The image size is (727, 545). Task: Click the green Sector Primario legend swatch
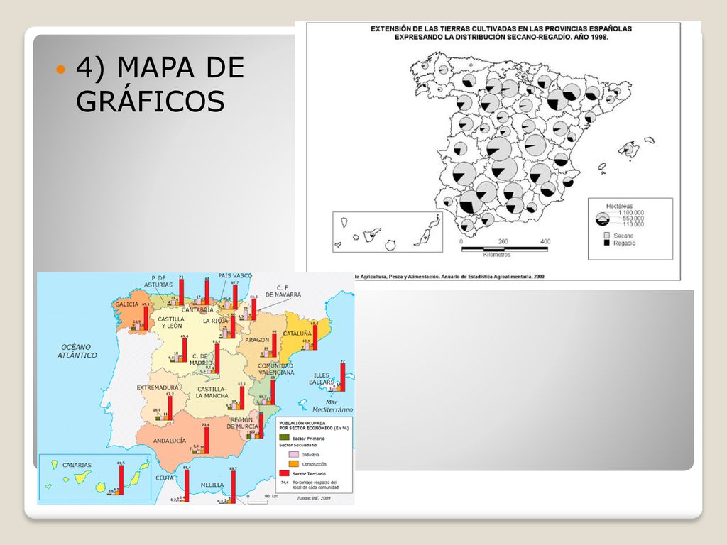point(284,437)
